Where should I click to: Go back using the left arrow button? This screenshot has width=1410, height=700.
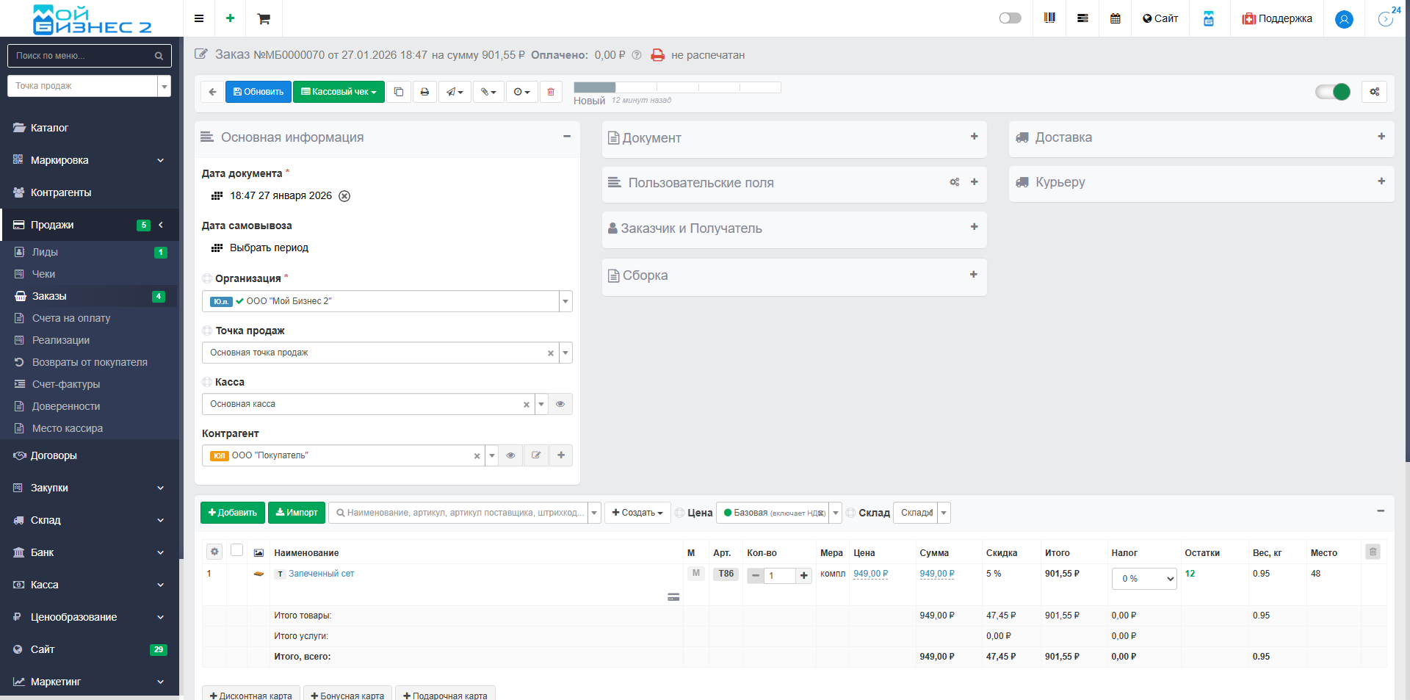point(212,92)
